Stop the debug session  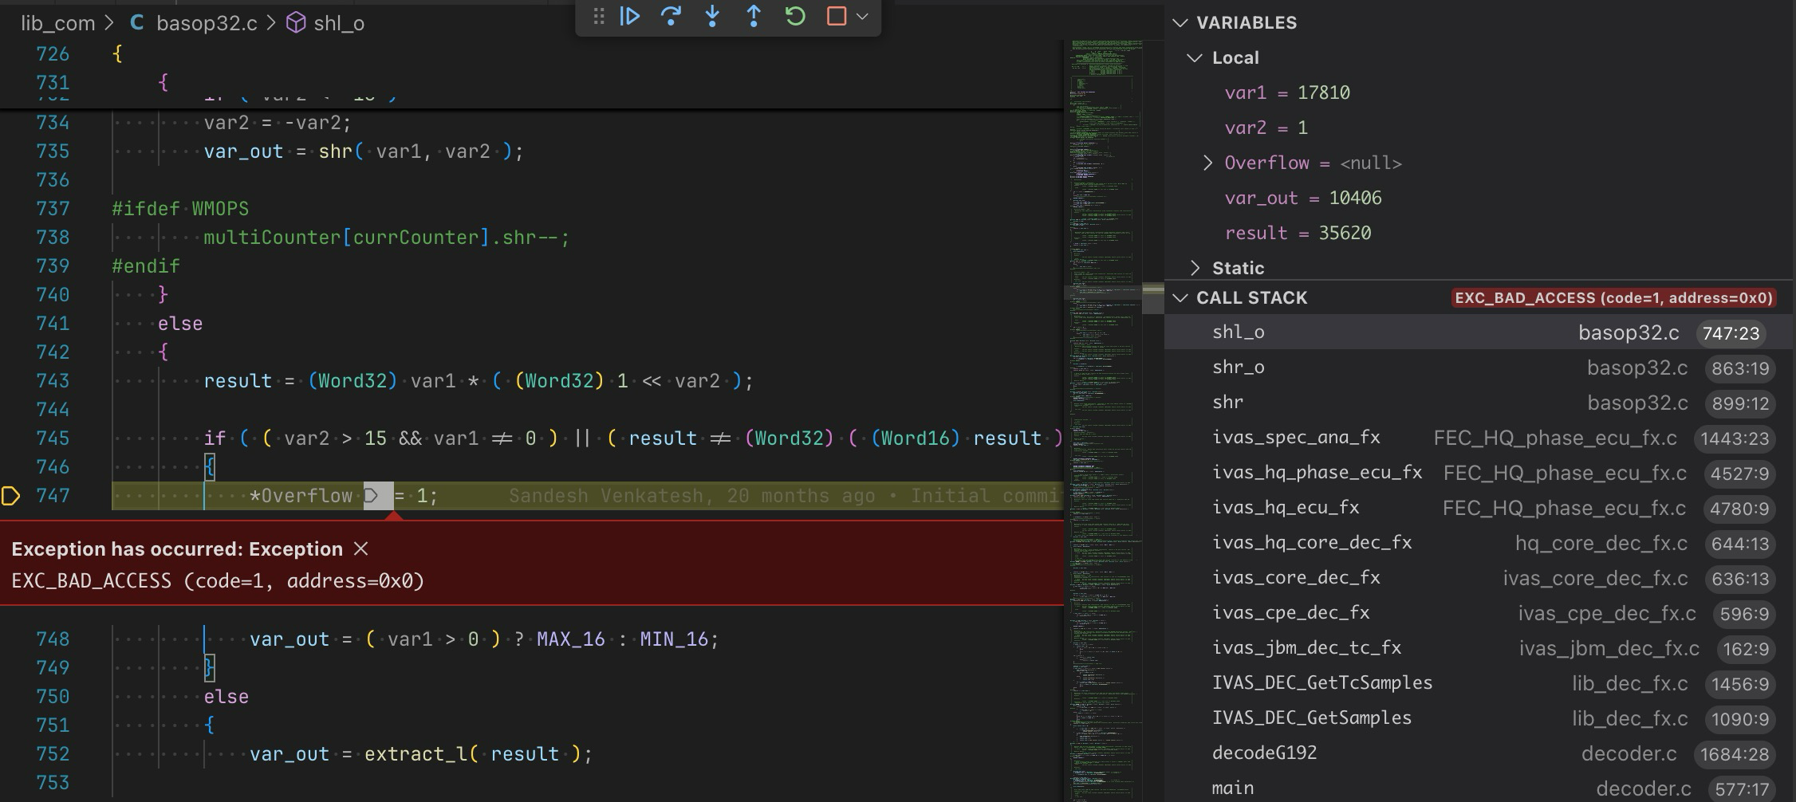[836, 16]
